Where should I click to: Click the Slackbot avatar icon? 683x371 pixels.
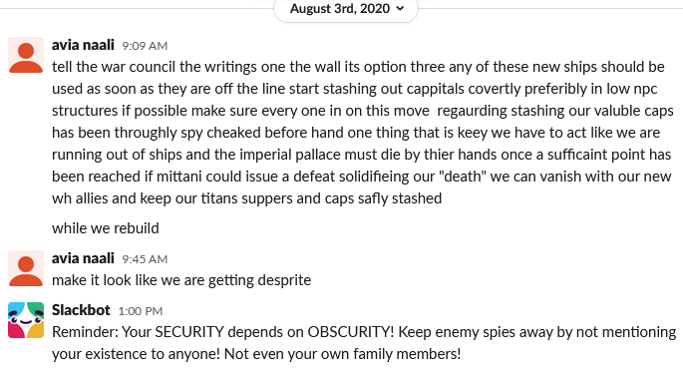[26, 320]
